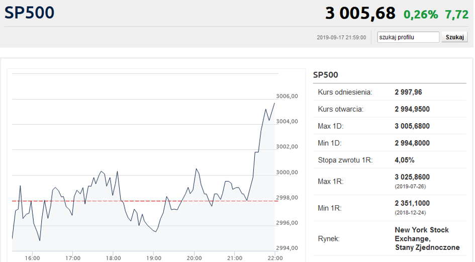Click the timestamp 2019-09-17 21:59:00
Screen dimensions: 475x262
tap(341, 37)
